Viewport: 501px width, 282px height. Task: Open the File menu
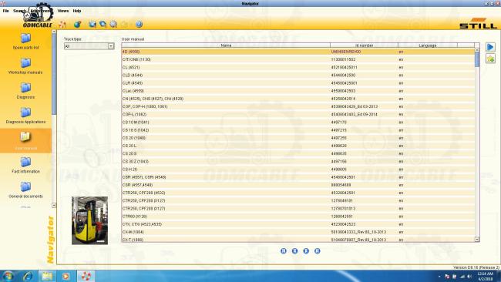click(5, 11)
